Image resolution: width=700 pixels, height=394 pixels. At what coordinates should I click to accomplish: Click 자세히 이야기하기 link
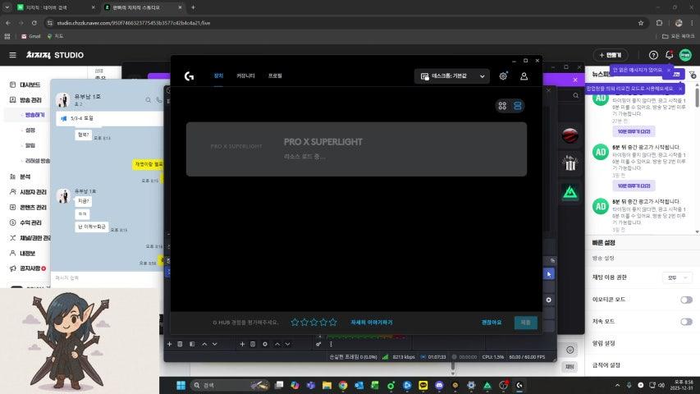372,323
